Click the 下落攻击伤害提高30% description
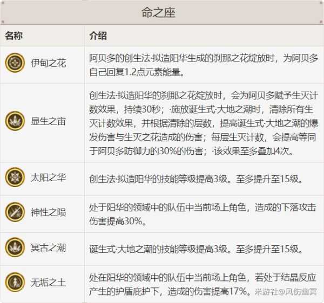Image resolution: width=324 pixels, height=303 pixels. coord(203,212)
